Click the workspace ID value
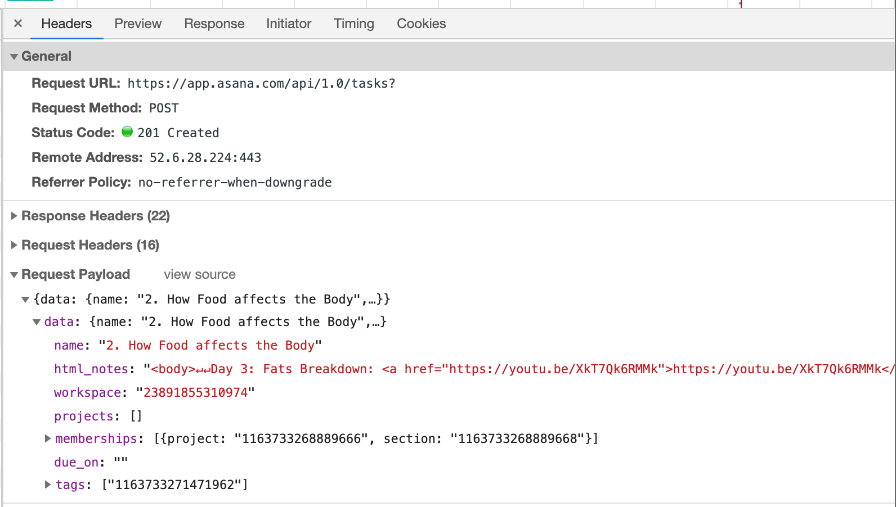The height and width of the screenshot is (507, 896). click(195, 392)
